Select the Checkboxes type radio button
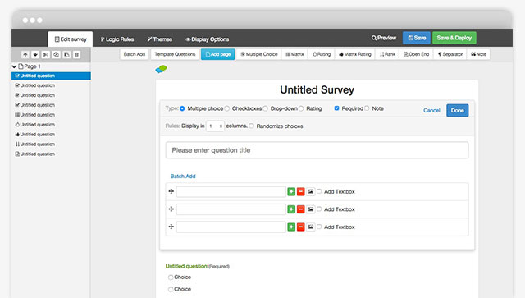The width and height of the screenshot is (525, 298). [x=227, y=108]
